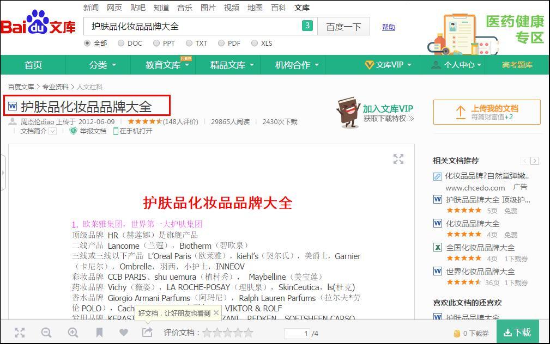Click the phone icon for mobile open

click(x=116, y=131)
